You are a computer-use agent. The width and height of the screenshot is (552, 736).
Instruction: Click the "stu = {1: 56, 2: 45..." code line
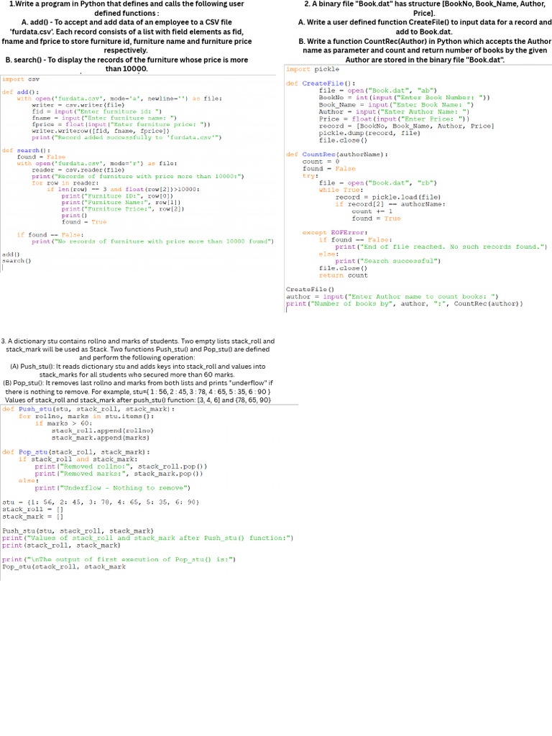tap(101, 502)
